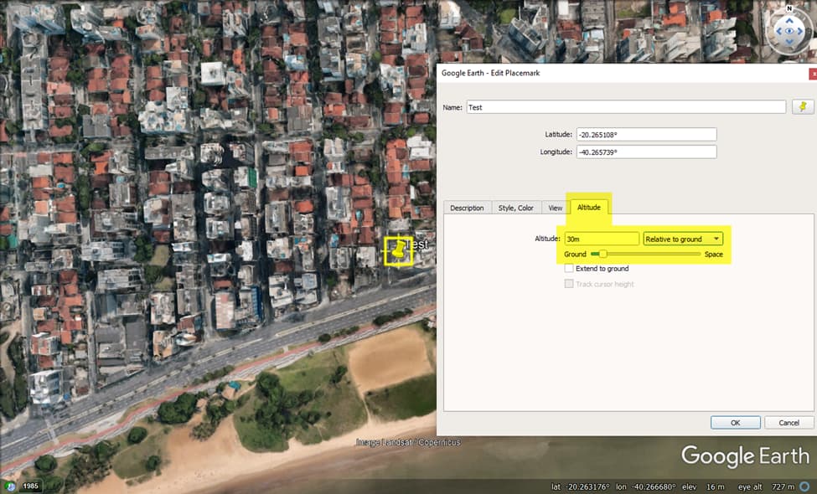Switch to the Description tab
This screenshot has height=494, width=817.
(x=467, y=208)
